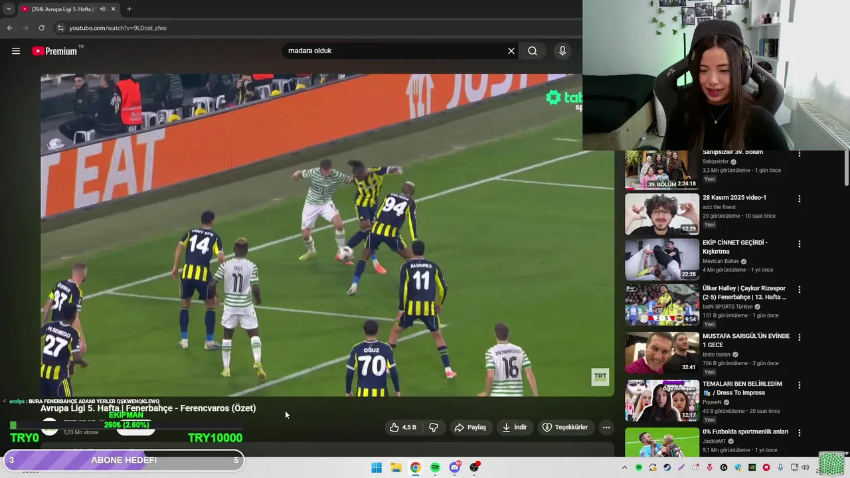The width and height of the screenshot is (850, 478).
Task: Like the video (4,5 B)
Action: click(403, 428)
